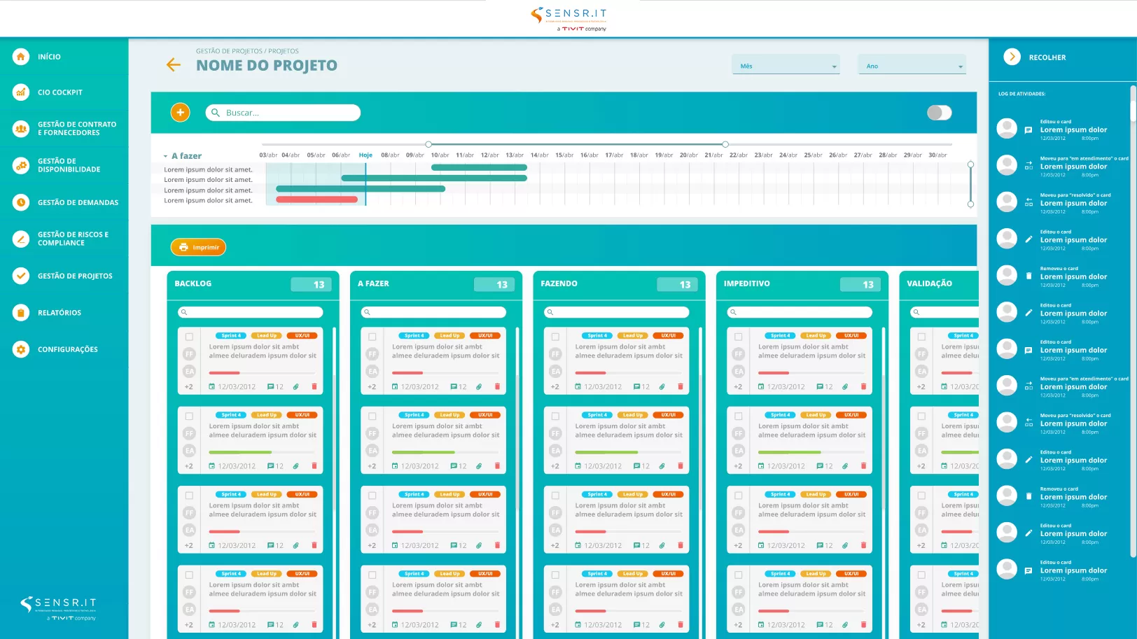Check the checkbox on the first A Fazer card

pos(372,337)
